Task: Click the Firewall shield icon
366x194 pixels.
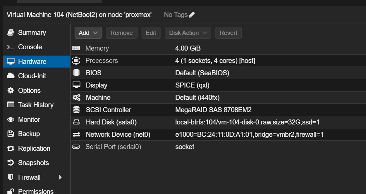Action: 11,177
